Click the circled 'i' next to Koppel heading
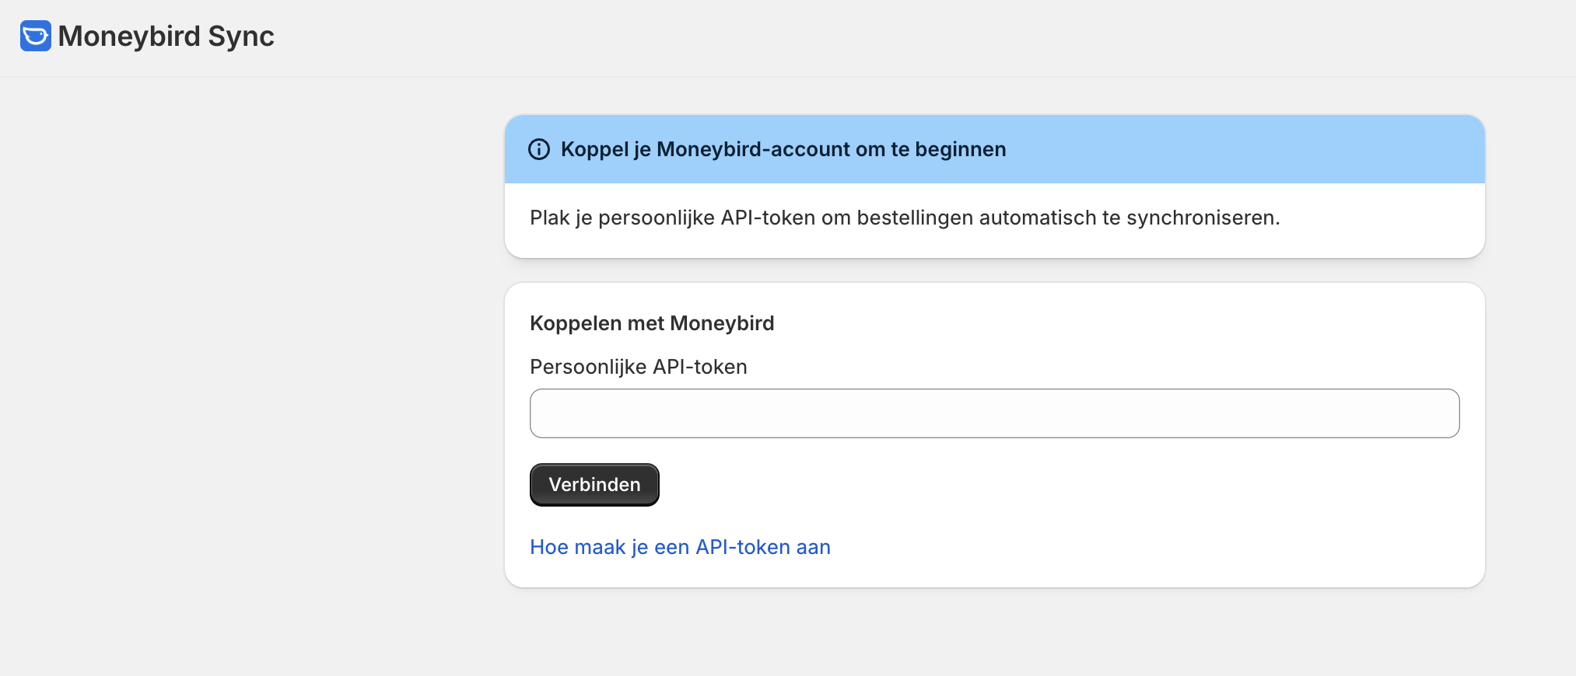Image resolution: width=1576 pixels, height=676 pixels. 538,149
